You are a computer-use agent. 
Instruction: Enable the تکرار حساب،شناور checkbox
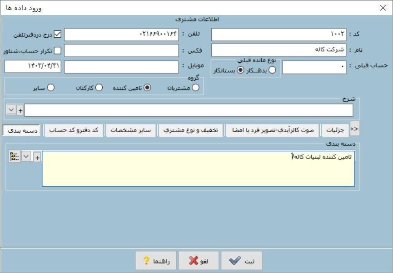[x=58, y=50]
